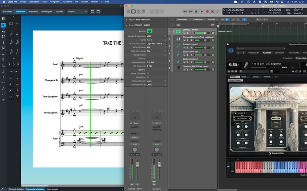This screenshot has height=191, width=307.
Task: Open the MIDI-In-Anschluss dropdown
Action: click(156, 43)
